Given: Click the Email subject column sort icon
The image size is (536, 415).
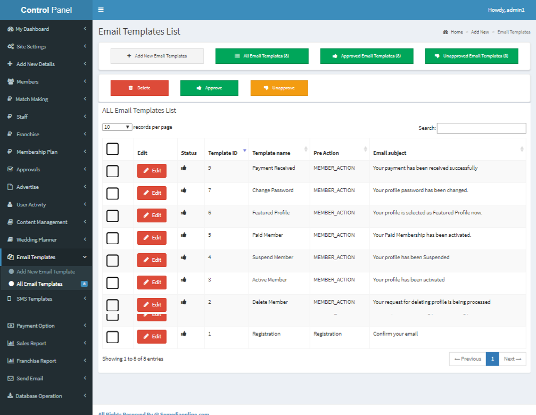Looking at the screenshot, I should [x=522, y=149].
